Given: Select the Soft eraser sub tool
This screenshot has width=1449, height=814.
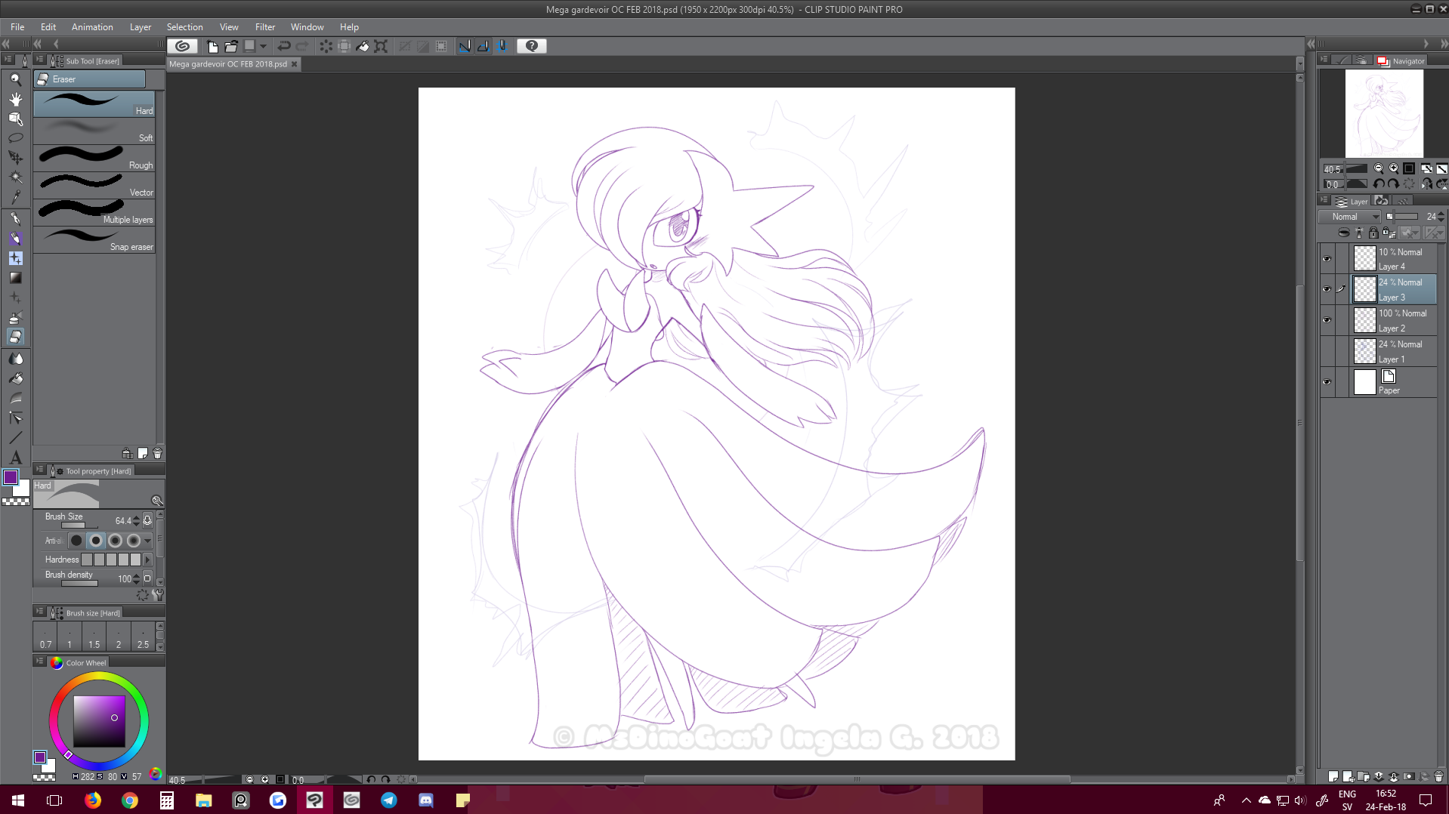Looking at the screenshot, I should pyautogui.click(x=94, y=131).
